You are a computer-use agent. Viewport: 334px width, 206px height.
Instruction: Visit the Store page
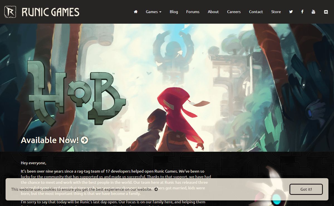pyautogui.click(x=276, y=12)
